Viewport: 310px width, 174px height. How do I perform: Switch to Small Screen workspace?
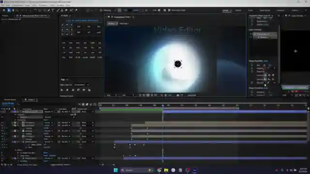pos(265,10)
